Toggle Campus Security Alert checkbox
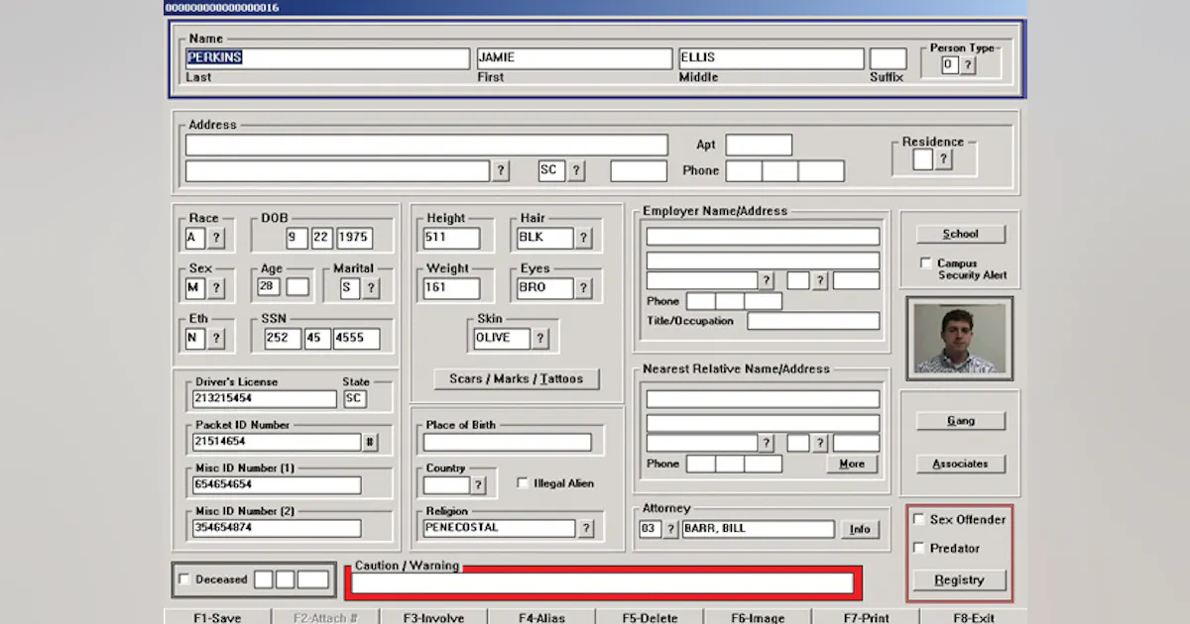Image resolution: width=1190 pixels, height=624 pixels. (x=926, y=263)
